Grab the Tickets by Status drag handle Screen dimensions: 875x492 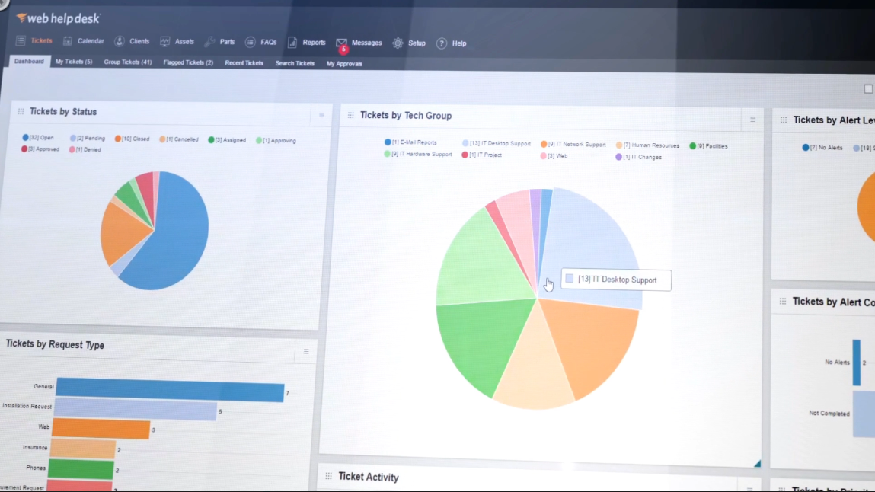coord(21,111)
